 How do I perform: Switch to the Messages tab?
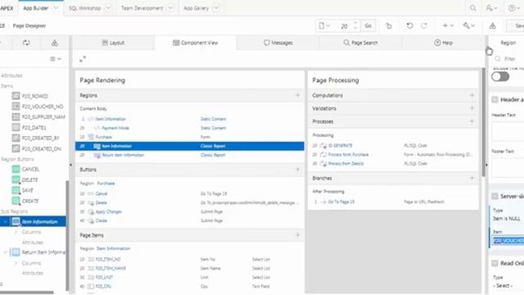tap(278, 43)
